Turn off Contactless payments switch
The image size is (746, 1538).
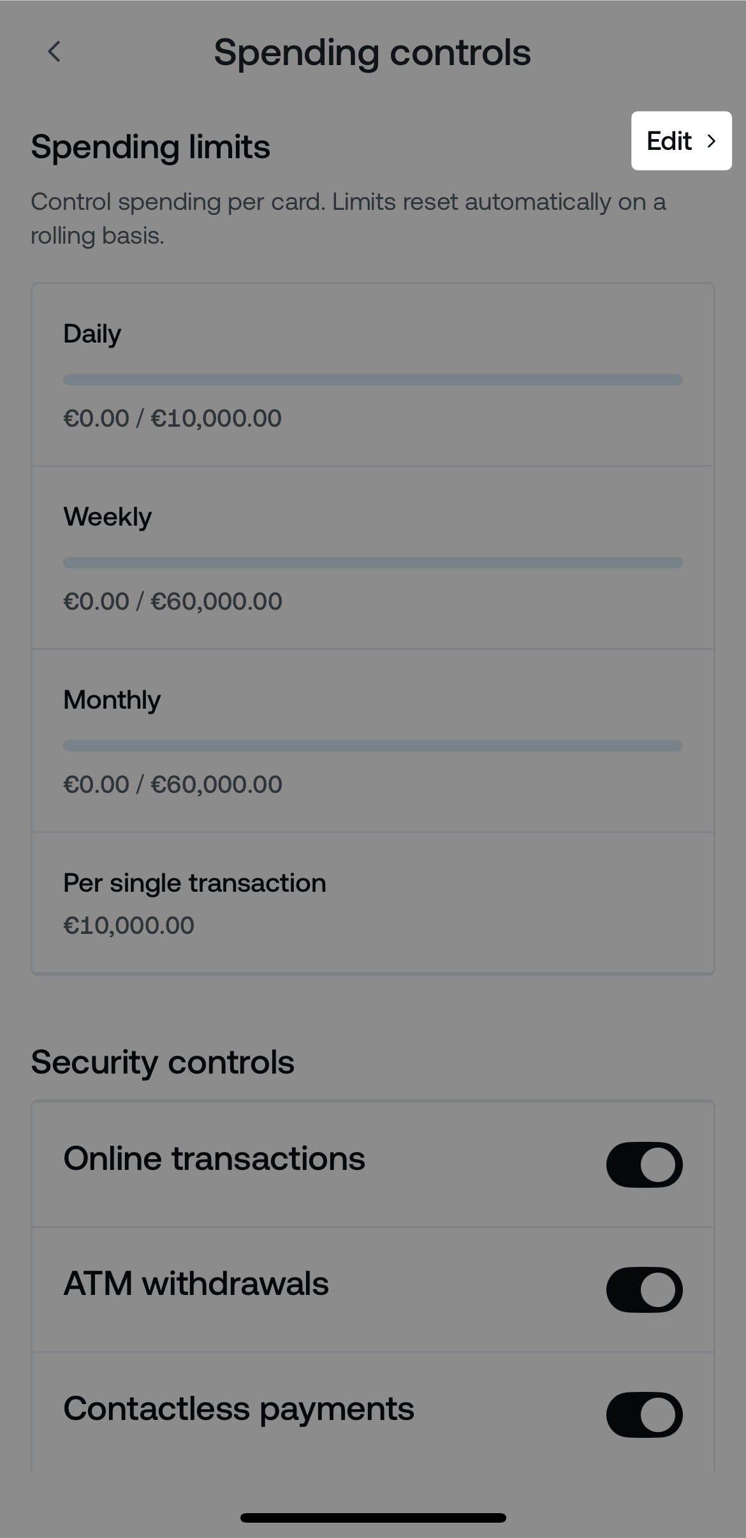coord(644,1414)
